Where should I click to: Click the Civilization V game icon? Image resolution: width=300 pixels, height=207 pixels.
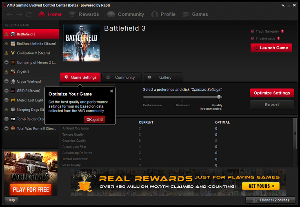[13, 53]
